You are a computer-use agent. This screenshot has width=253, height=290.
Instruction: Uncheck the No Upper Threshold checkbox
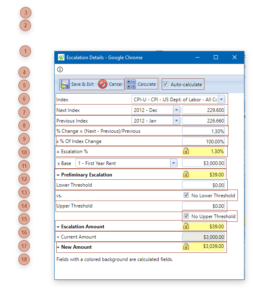pos(186,216)
